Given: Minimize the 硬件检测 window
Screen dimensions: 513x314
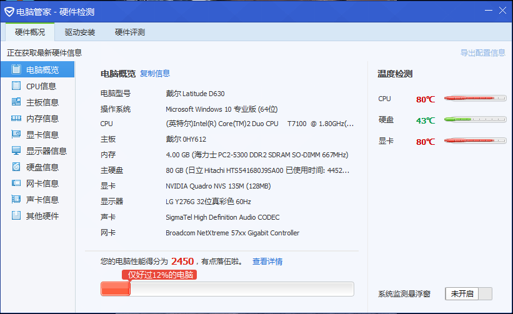Looking at the screenshot, I should (489, 11).
